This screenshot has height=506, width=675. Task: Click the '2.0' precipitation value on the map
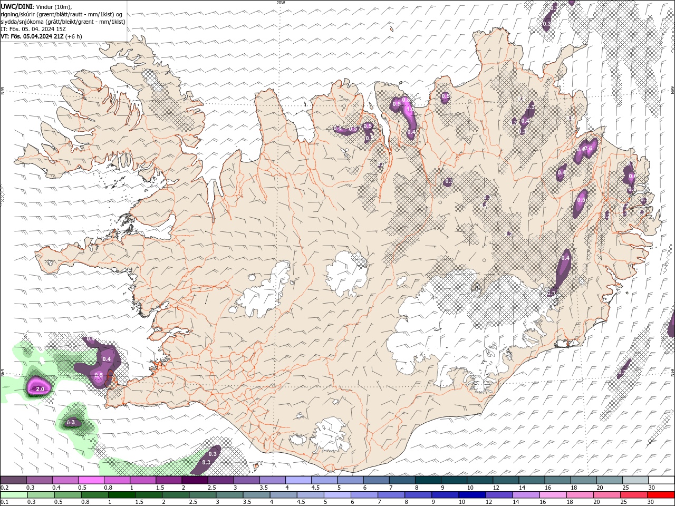point(40,389)
